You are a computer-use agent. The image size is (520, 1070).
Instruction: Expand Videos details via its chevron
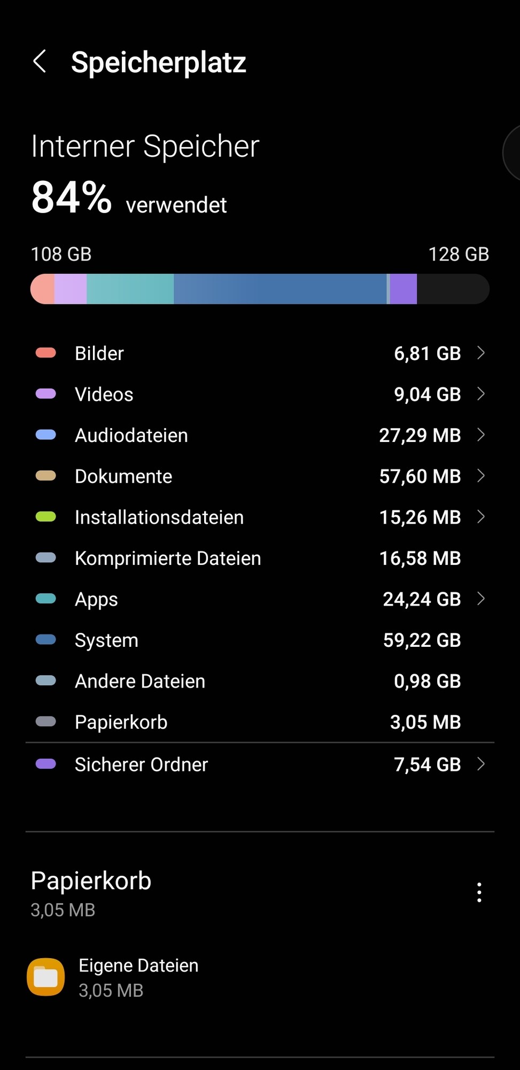pyautogui.click(x=480, y=394)
